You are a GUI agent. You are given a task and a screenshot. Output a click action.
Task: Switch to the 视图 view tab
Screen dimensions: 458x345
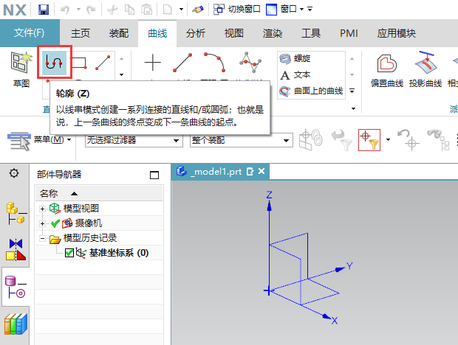[x=233, y=33]
